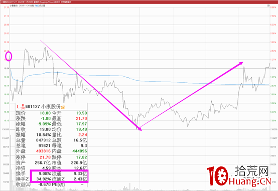The height and width of the screenshot is (191, 278).
Task: Click the red L marker icon
Action: [x=18, y=107]
